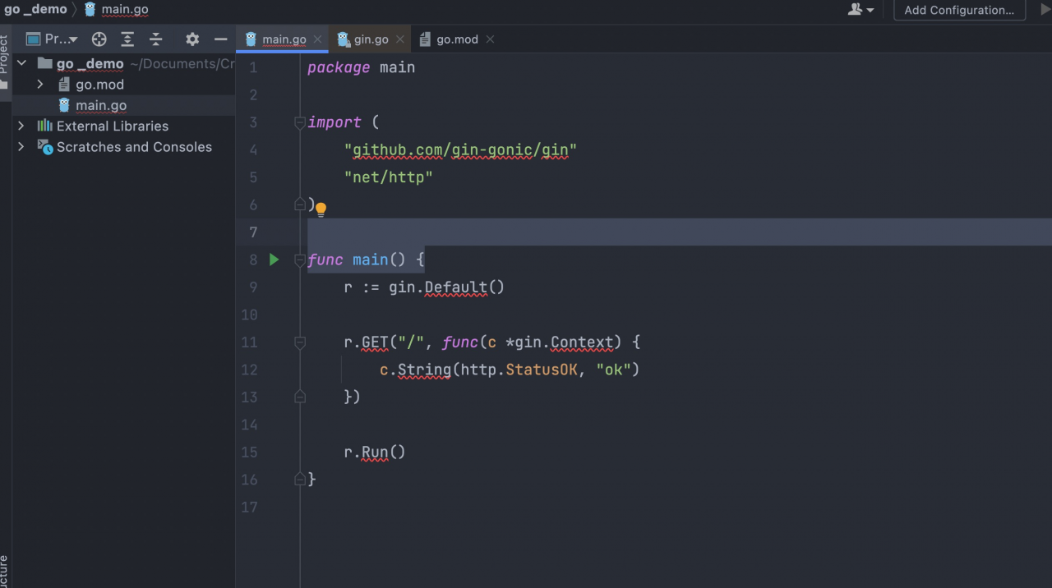1052x588 pixels.
Task: Click fold end marker at line 13
Action: click(300, 397)
